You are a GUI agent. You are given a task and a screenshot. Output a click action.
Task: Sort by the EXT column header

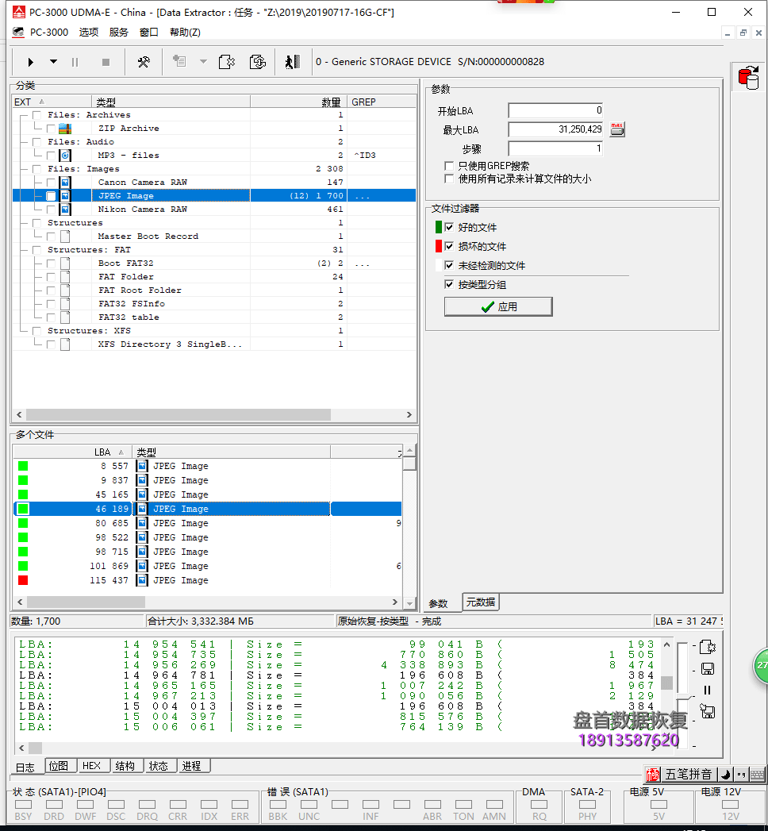click(52, 102)
